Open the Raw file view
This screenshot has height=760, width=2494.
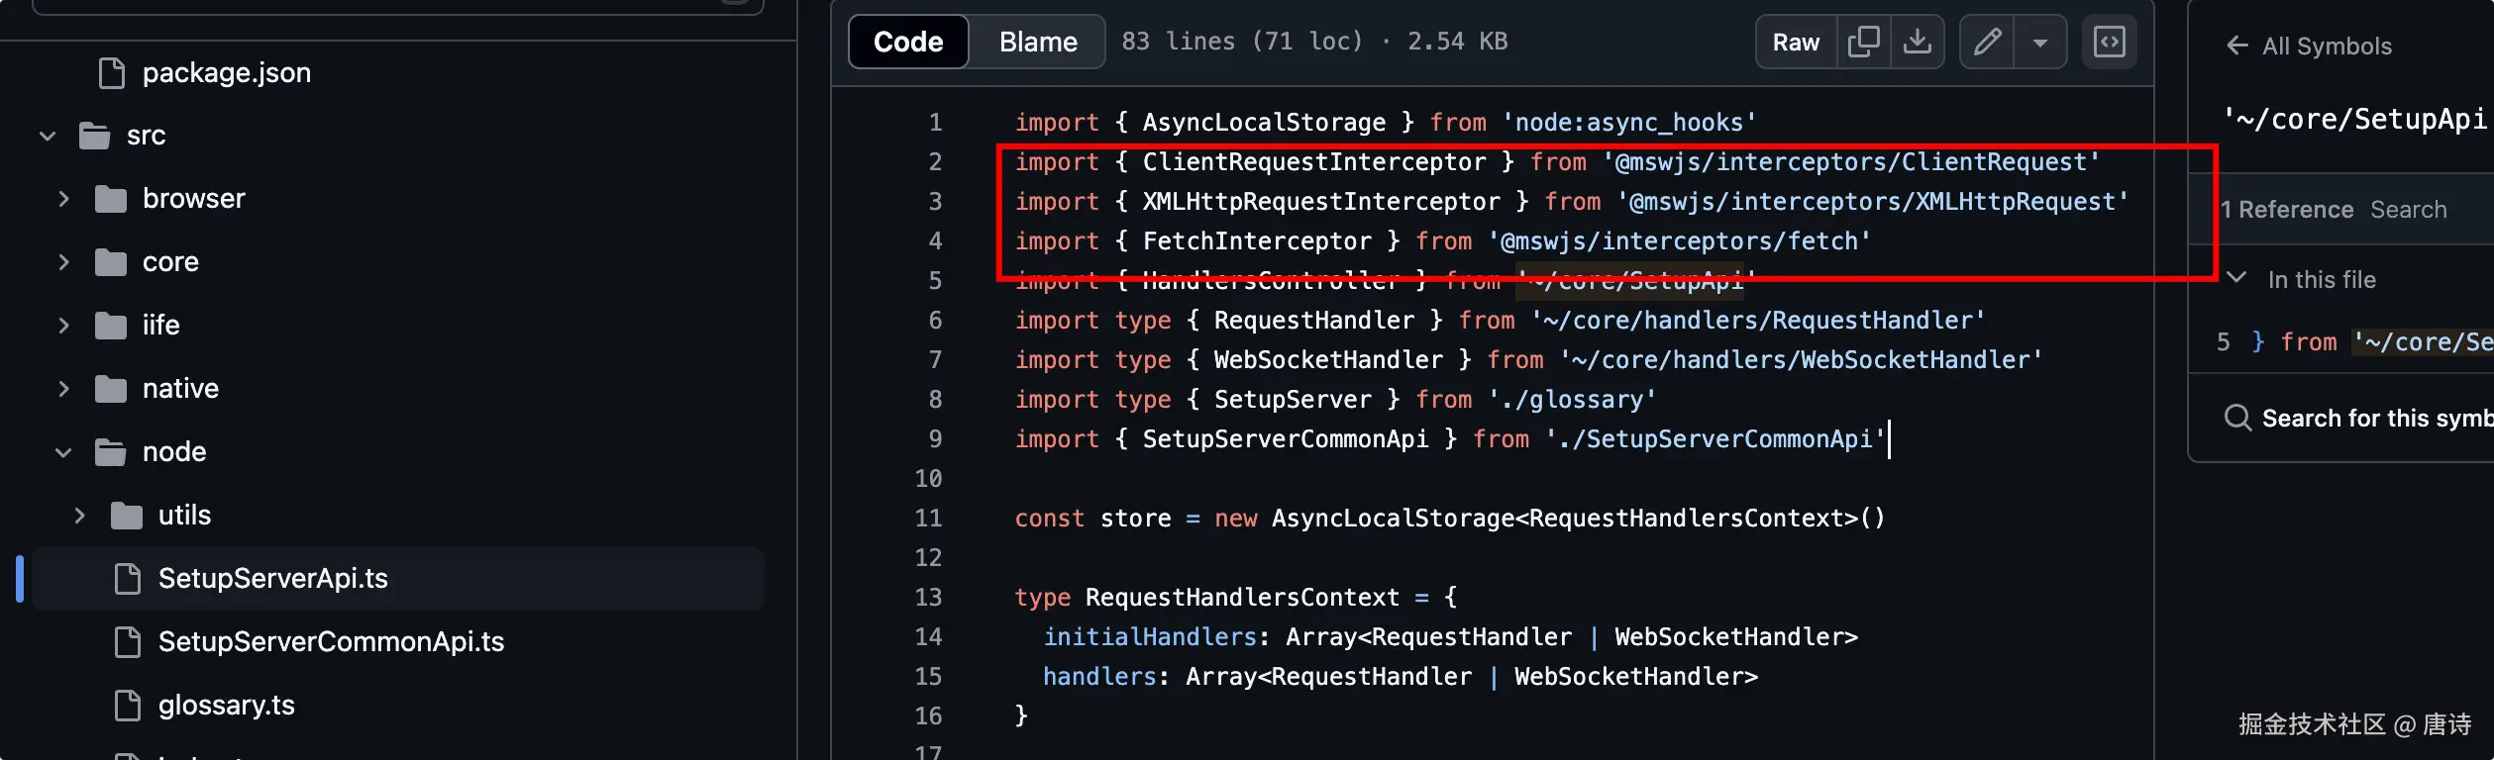click(x=1796, y=42)
